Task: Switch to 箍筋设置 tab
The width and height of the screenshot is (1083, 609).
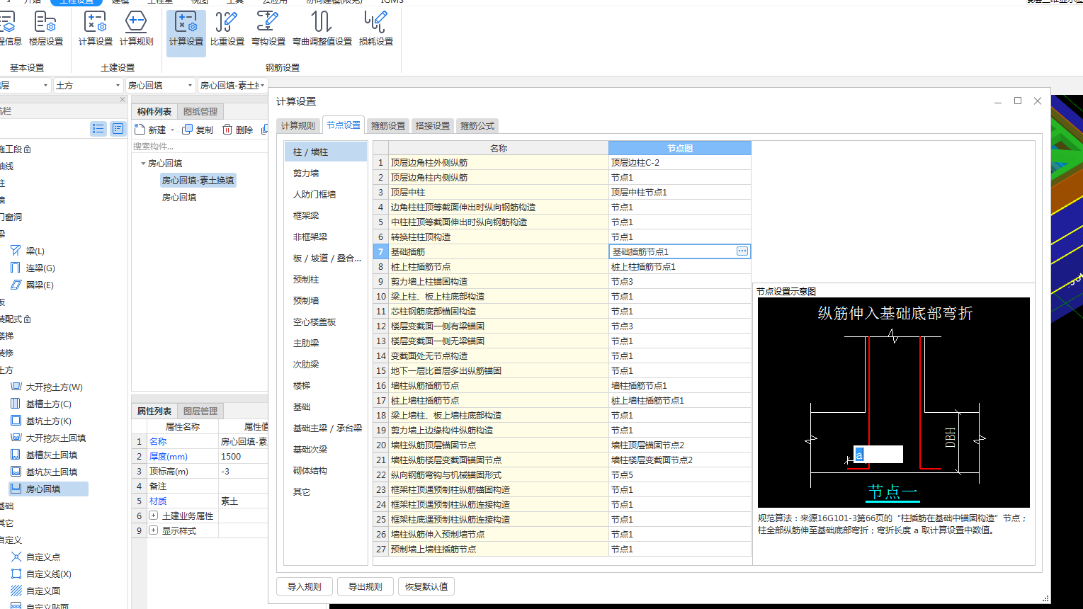Action: [388, 125]
